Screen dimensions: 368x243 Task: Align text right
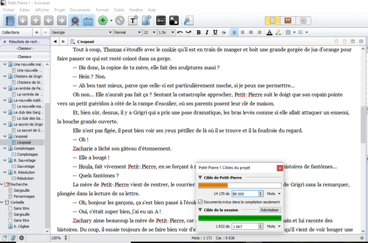click(259, 32)
